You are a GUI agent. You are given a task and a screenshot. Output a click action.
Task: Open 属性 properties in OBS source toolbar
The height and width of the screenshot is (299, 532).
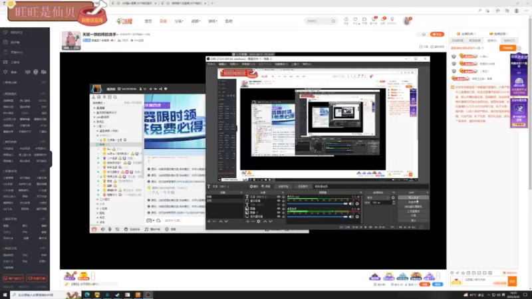254,187
